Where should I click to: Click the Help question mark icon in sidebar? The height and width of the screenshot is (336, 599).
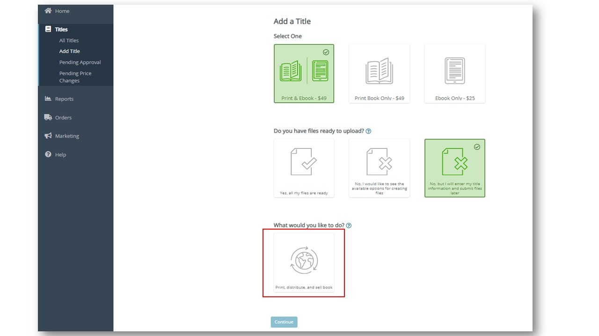[x=48, y=154]
